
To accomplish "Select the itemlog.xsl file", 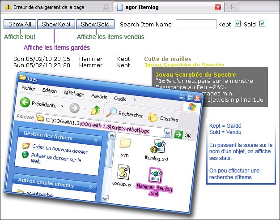I will coord(157,151).
